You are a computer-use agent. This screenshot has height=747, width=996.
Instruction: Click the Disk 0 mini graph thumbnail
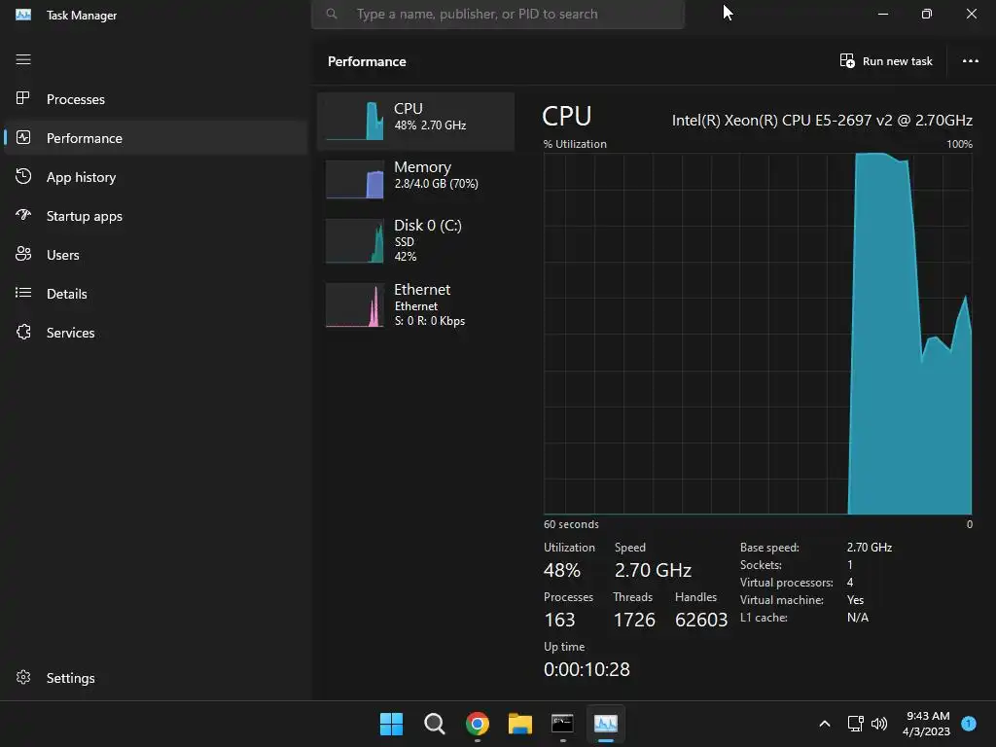(x=354, y=241)
